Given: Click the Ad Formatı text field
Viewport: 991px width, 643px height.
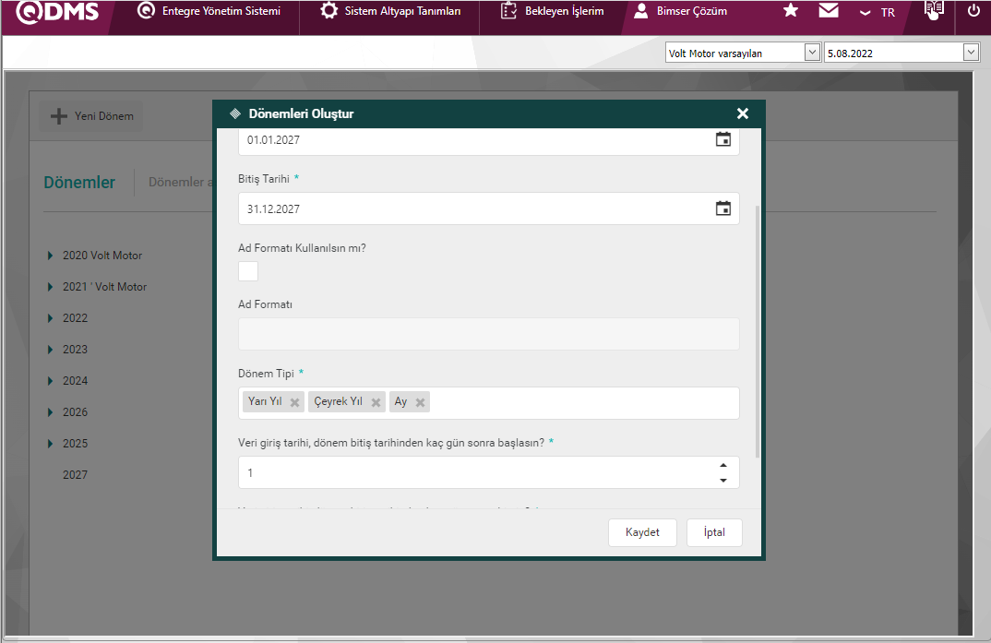Looking at the screenshot, I should [x=488, y=334].
